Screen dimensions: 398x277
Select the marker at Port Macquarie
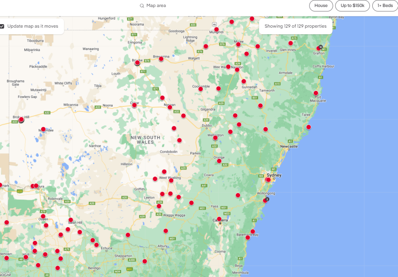pyautogui.click(x=316, y=93)
